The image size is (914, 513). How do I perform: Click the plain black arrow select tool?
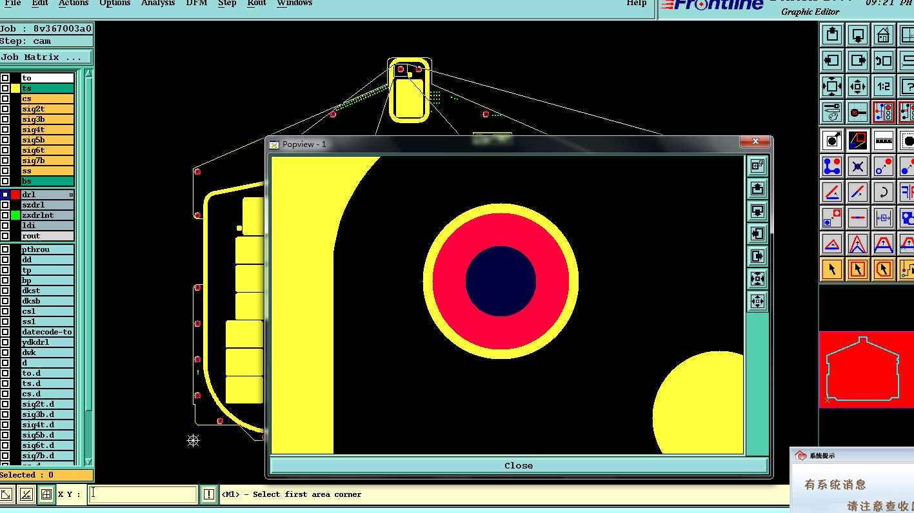(x=832, y=269)
